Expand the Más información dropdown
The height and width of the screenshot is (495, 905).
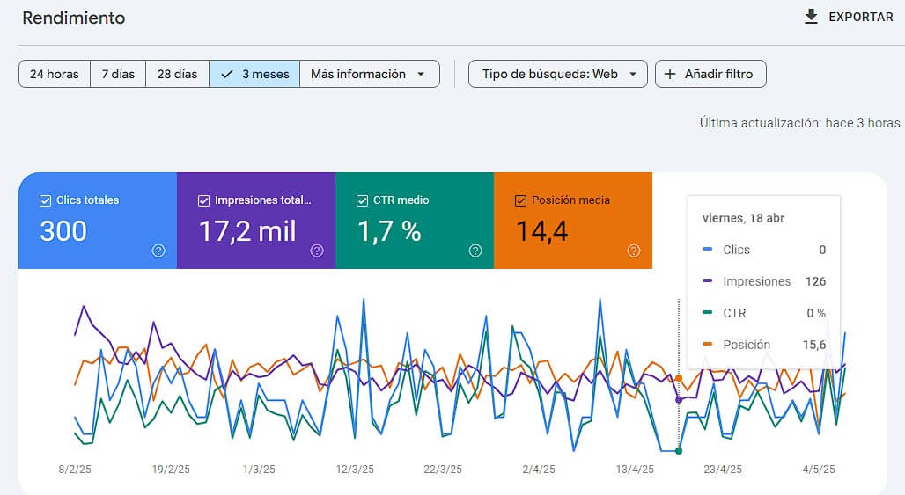click(369, 75)
